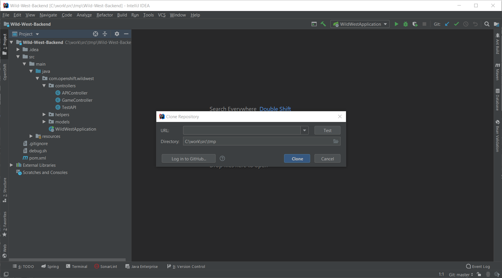The width and height of the screenshot is (502, 278).
Task: Expand the resources folder
Action: click(31, 136)
